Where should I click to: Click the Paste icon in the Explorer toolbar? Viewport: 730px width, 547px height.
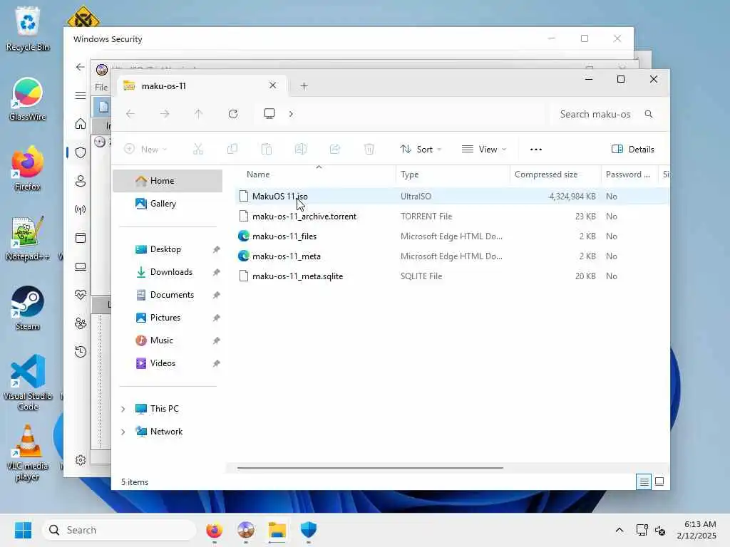[x=267, y=149]
